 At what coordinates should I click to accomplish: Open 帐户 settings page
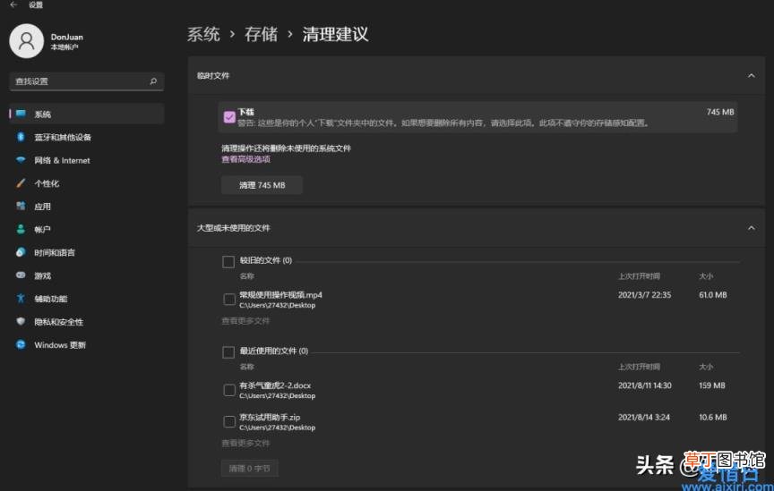[x=87, y=229]
